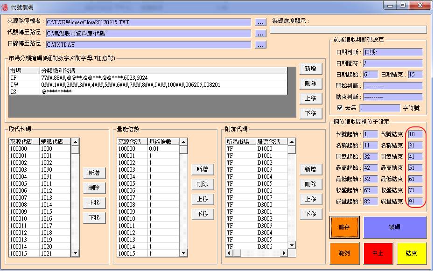Edit the 日期判斷 field
The width and height of the screenshot is (434, 271).
[x=393, y=52]
